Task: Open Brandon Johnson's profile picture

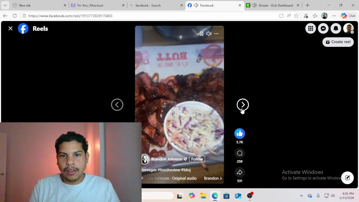Action: [x=145, y=159]
